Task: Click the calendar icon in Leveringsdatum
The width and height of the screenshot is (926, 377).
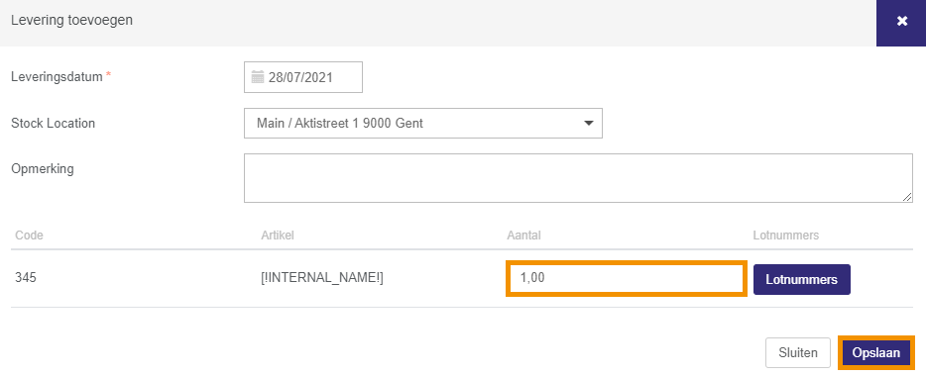Action: [258, 77]
